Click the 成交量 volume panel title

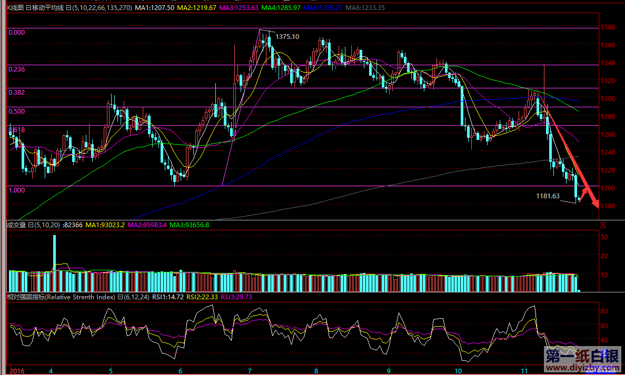click(x=16, y=225)
